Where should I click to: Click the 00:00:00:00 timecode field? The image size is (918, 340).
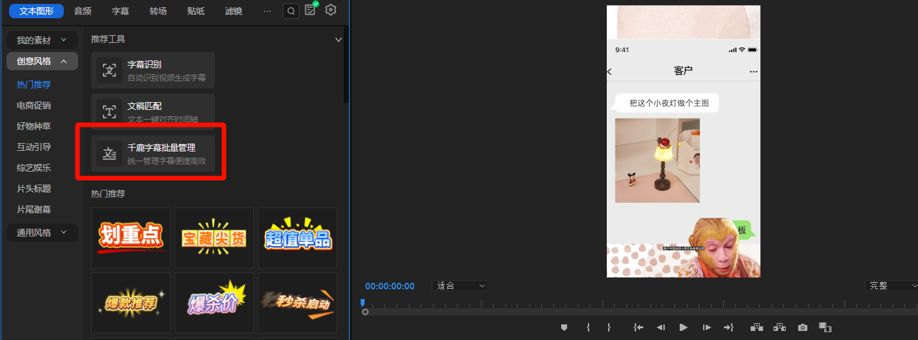point(389,286)
